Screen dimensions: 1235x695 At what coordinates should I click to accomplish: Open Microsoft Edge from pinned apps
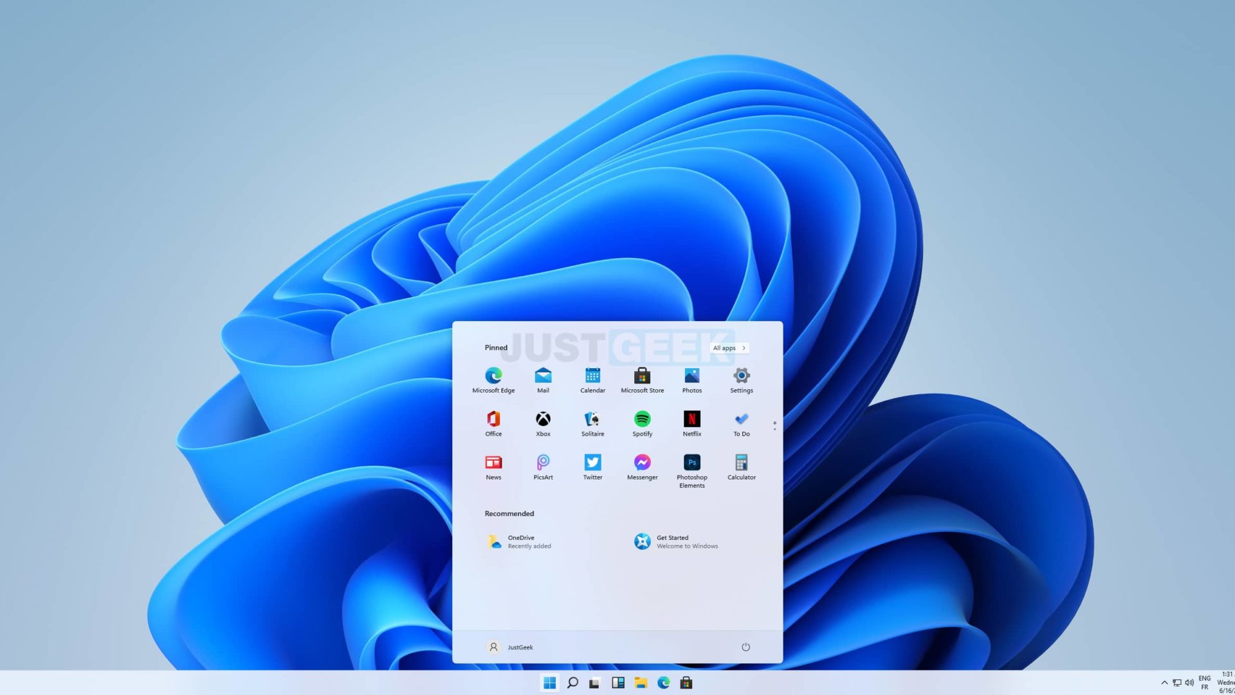[493, 380]
